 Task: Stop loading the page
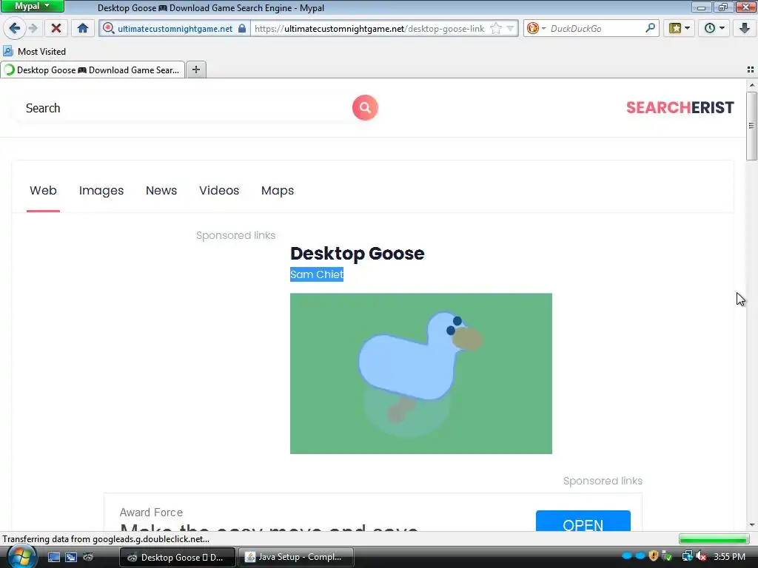tap(56, 28)
